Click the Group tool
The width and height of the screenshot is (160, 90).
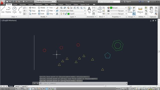coord(130,10)
